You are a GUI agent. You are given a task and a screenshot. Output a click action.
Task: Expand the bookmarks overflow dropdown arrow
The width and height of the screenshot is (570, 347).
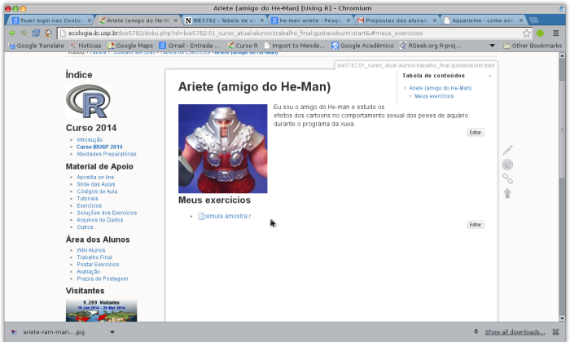tap(493, 46)
